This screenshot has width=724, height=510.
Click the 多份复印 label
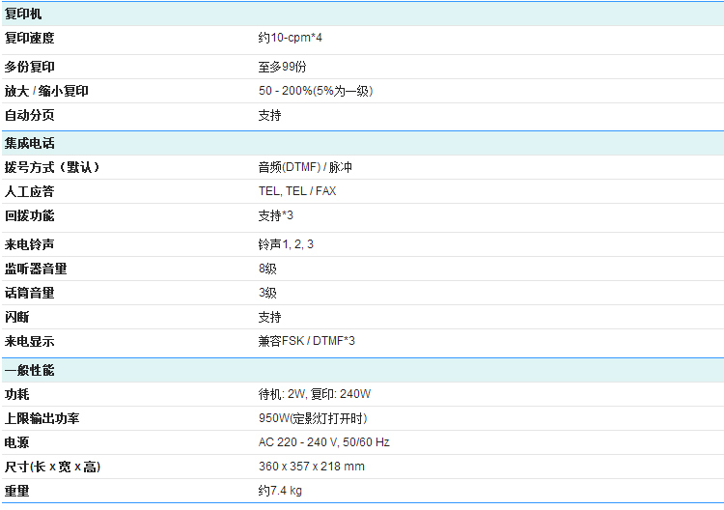(x=29, y=67)
